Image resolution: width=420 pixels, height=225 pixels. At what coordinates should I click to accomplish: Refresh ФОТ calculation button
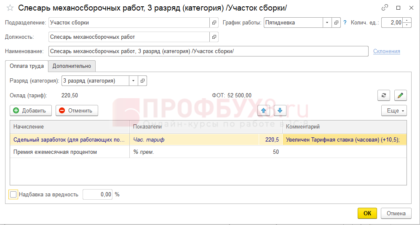[384, 95]
